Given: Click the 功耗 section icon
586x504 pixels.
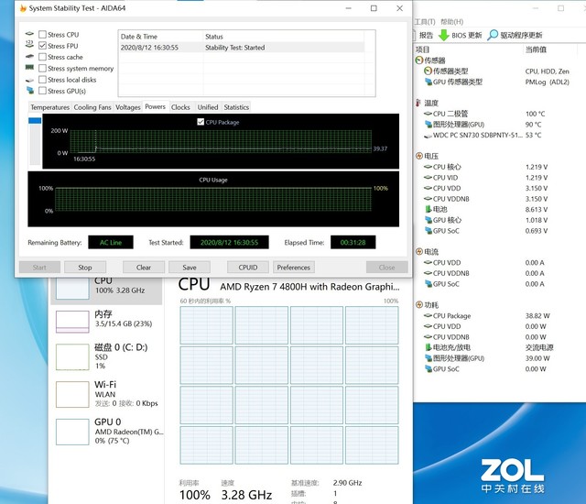Looking at the screenshot, I should pyautogui.click(x=419, y=305).
